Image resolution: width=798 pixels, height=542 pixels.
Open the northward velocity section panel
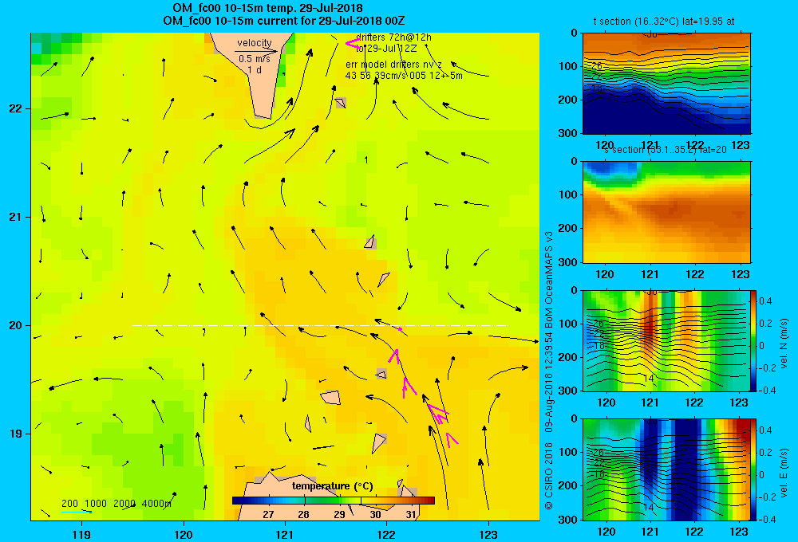point(666,340)
